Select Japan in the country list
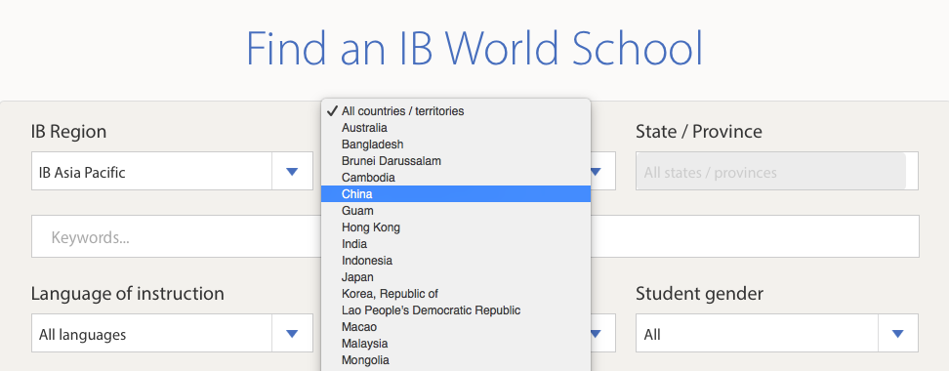Viewport: 949px width, 371px height. (456, 276)
